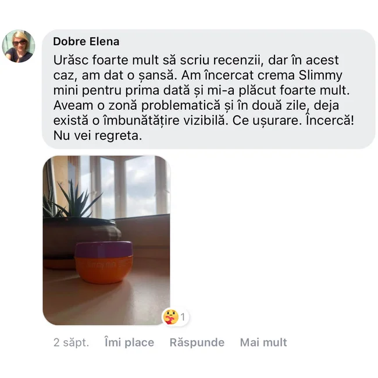Screen dimensions: 378x378
Task: Open the attached photo thumbnail
Action: [x=106, y=240]
